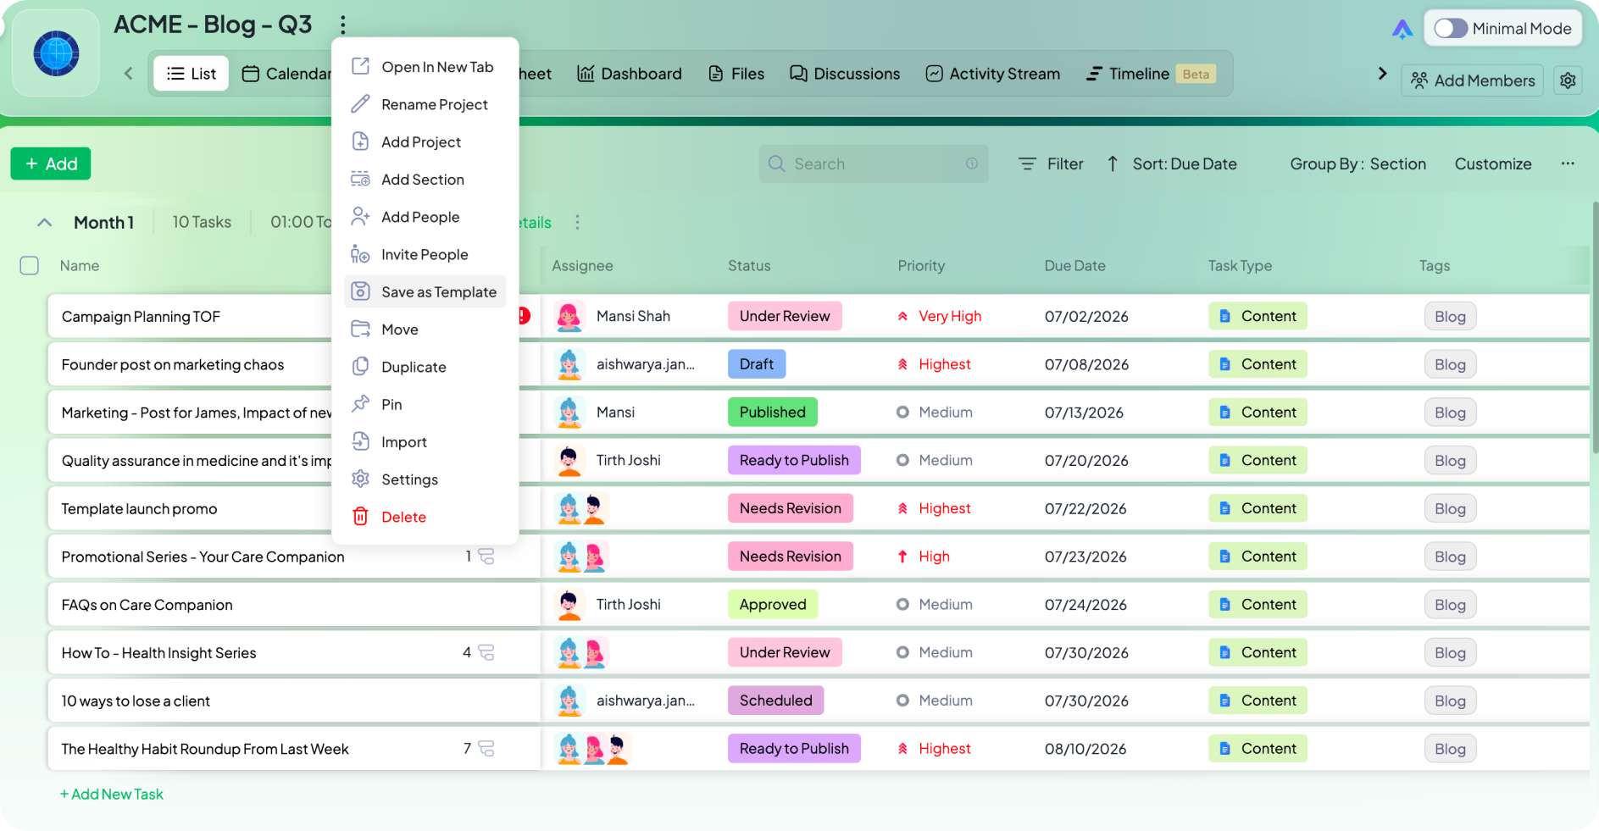The width and height of the screenshot is (1599, 831).
Task: Click the search info icon in search box
Action: (x=972, y=163)
